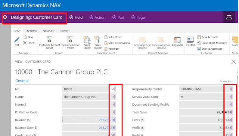239x136 pixels.
Task: Click designer arrow handle on No. field
Action: coord(114,89)
